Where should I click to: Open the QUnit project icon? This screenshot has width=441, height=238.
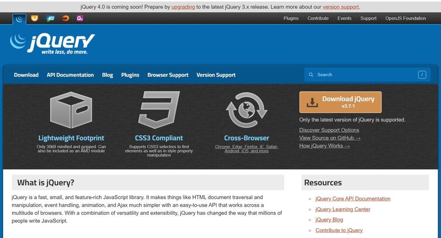point(80,19)
